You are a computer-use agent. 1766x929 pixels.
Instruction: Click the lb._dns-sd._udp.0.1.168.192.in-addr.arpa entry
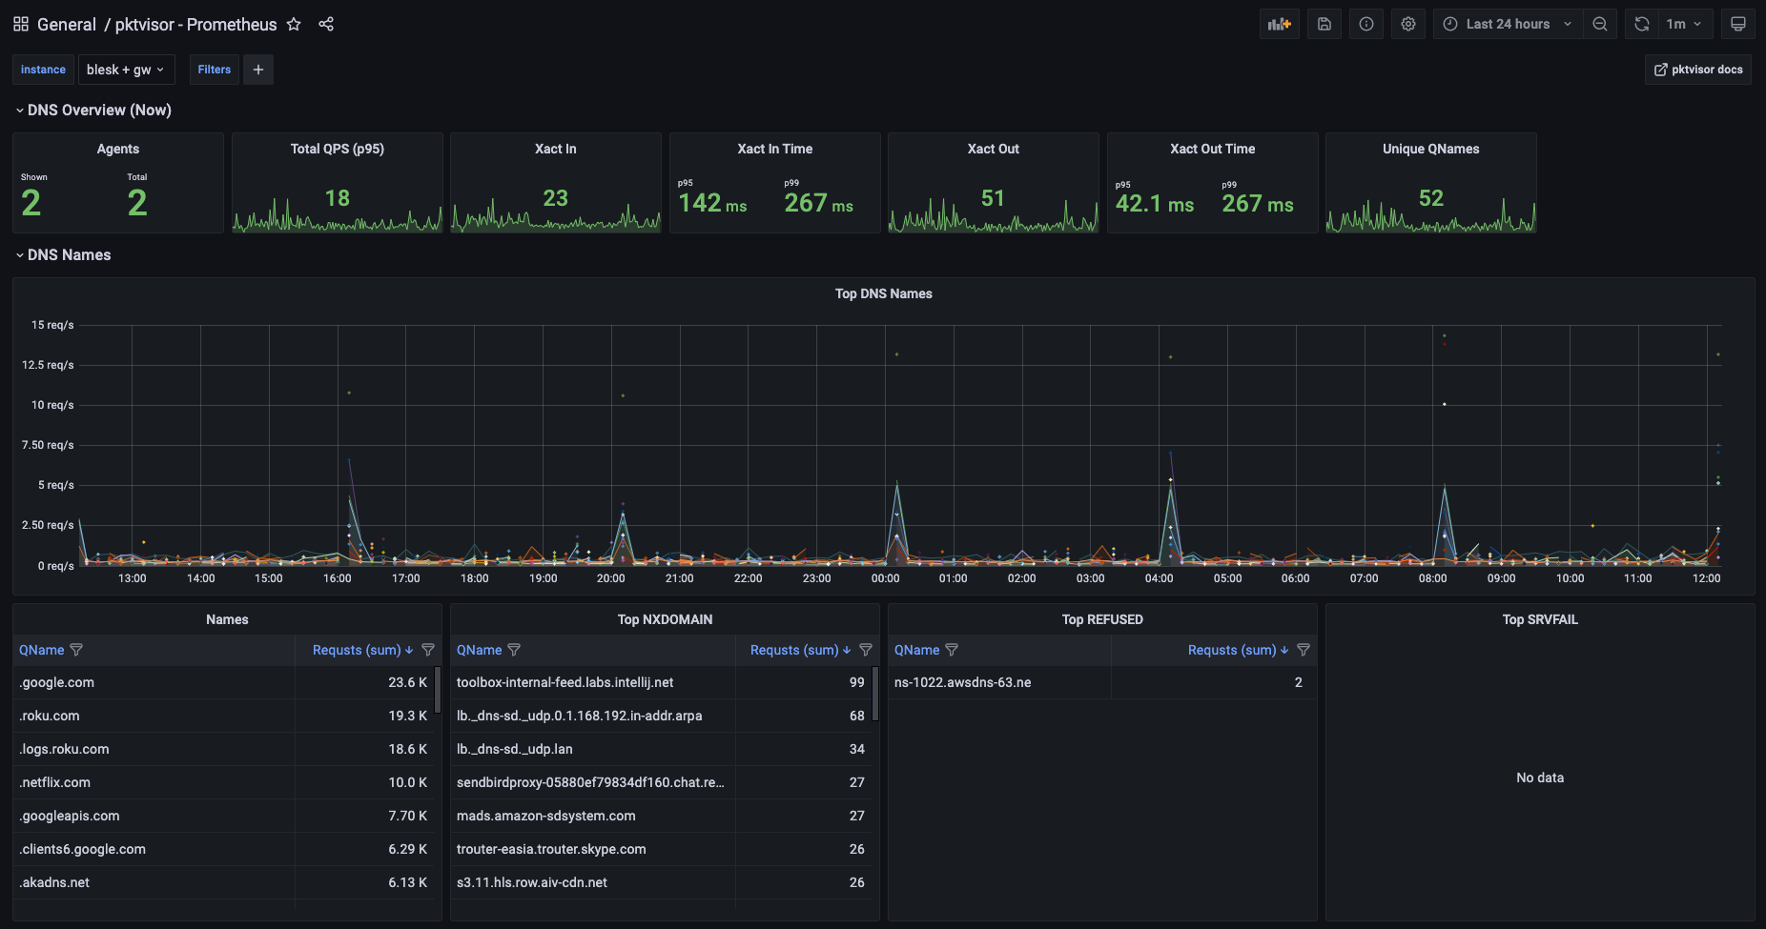coord(580,716)
